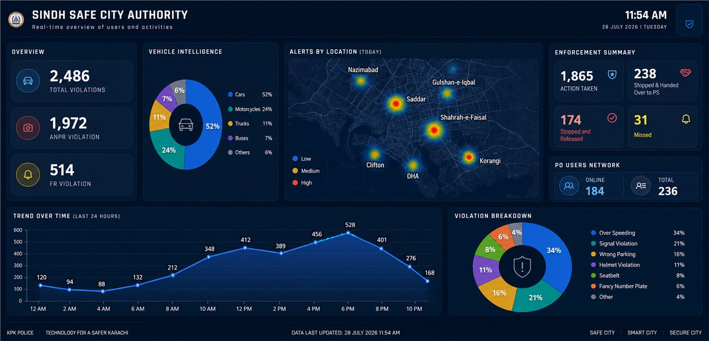This screenshot has height=341, width=709.
Task: Click the bell icon beside FR Violation
Action: pyautogui.click(x=28, y=175)
